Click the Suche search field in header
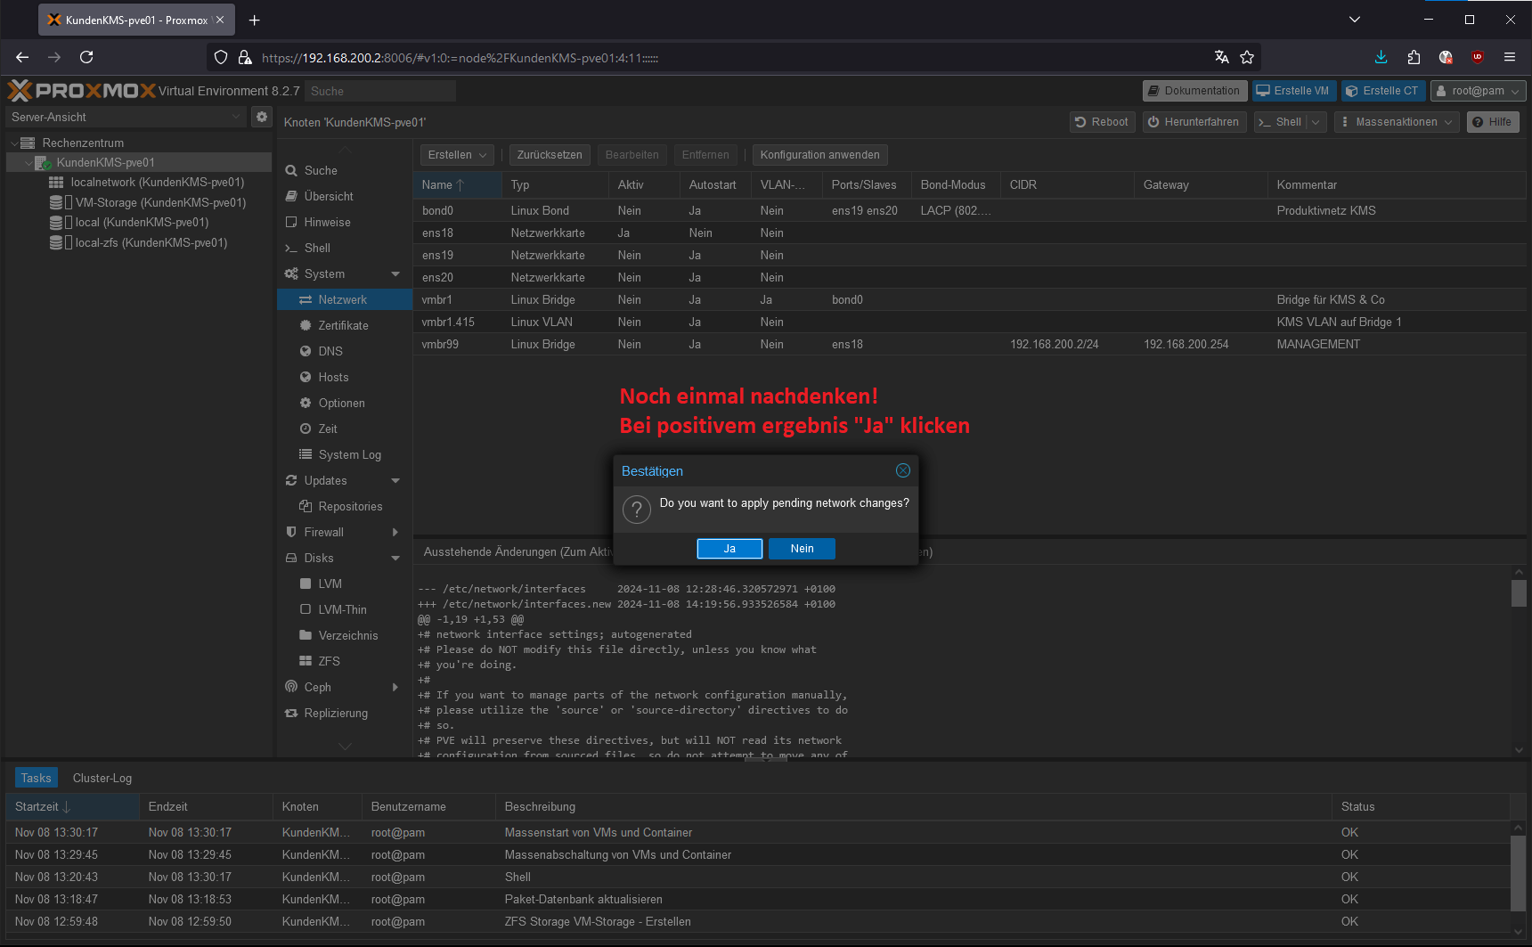This screenshot has height=947, width=1532. (x=379, y=91)
